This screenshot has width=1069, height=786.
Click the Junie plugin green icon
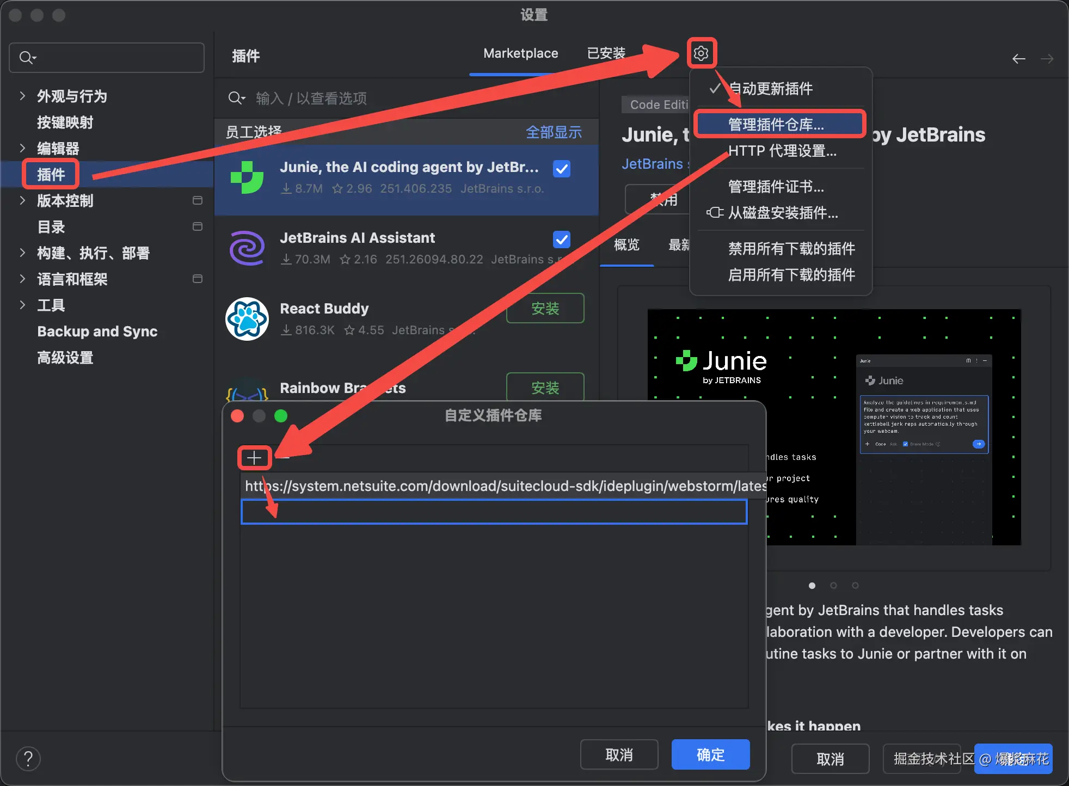point(247,177)
